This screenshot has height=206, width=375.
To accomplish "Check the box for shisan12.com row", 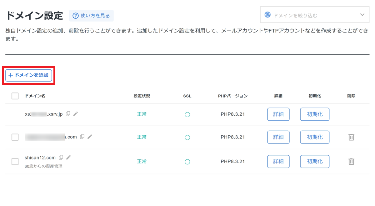I will coord(15,162).
